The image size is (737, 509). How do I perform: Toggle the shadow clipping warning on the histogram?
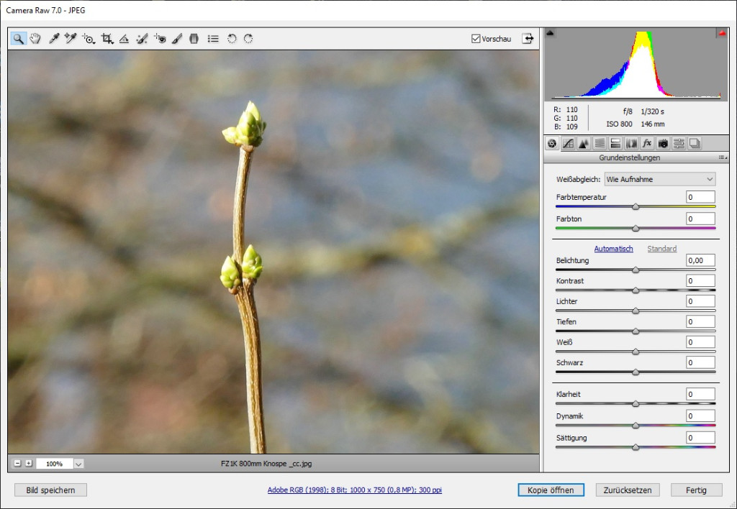pyautogui.click(x=551, y=32)
